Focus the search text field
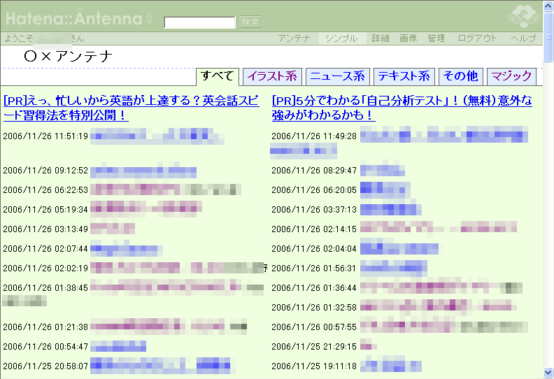 199,22
